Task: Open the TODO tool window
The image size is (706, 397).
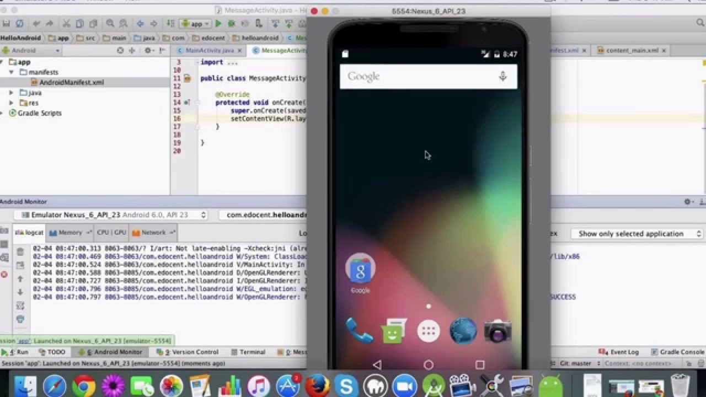Action: 52,352
